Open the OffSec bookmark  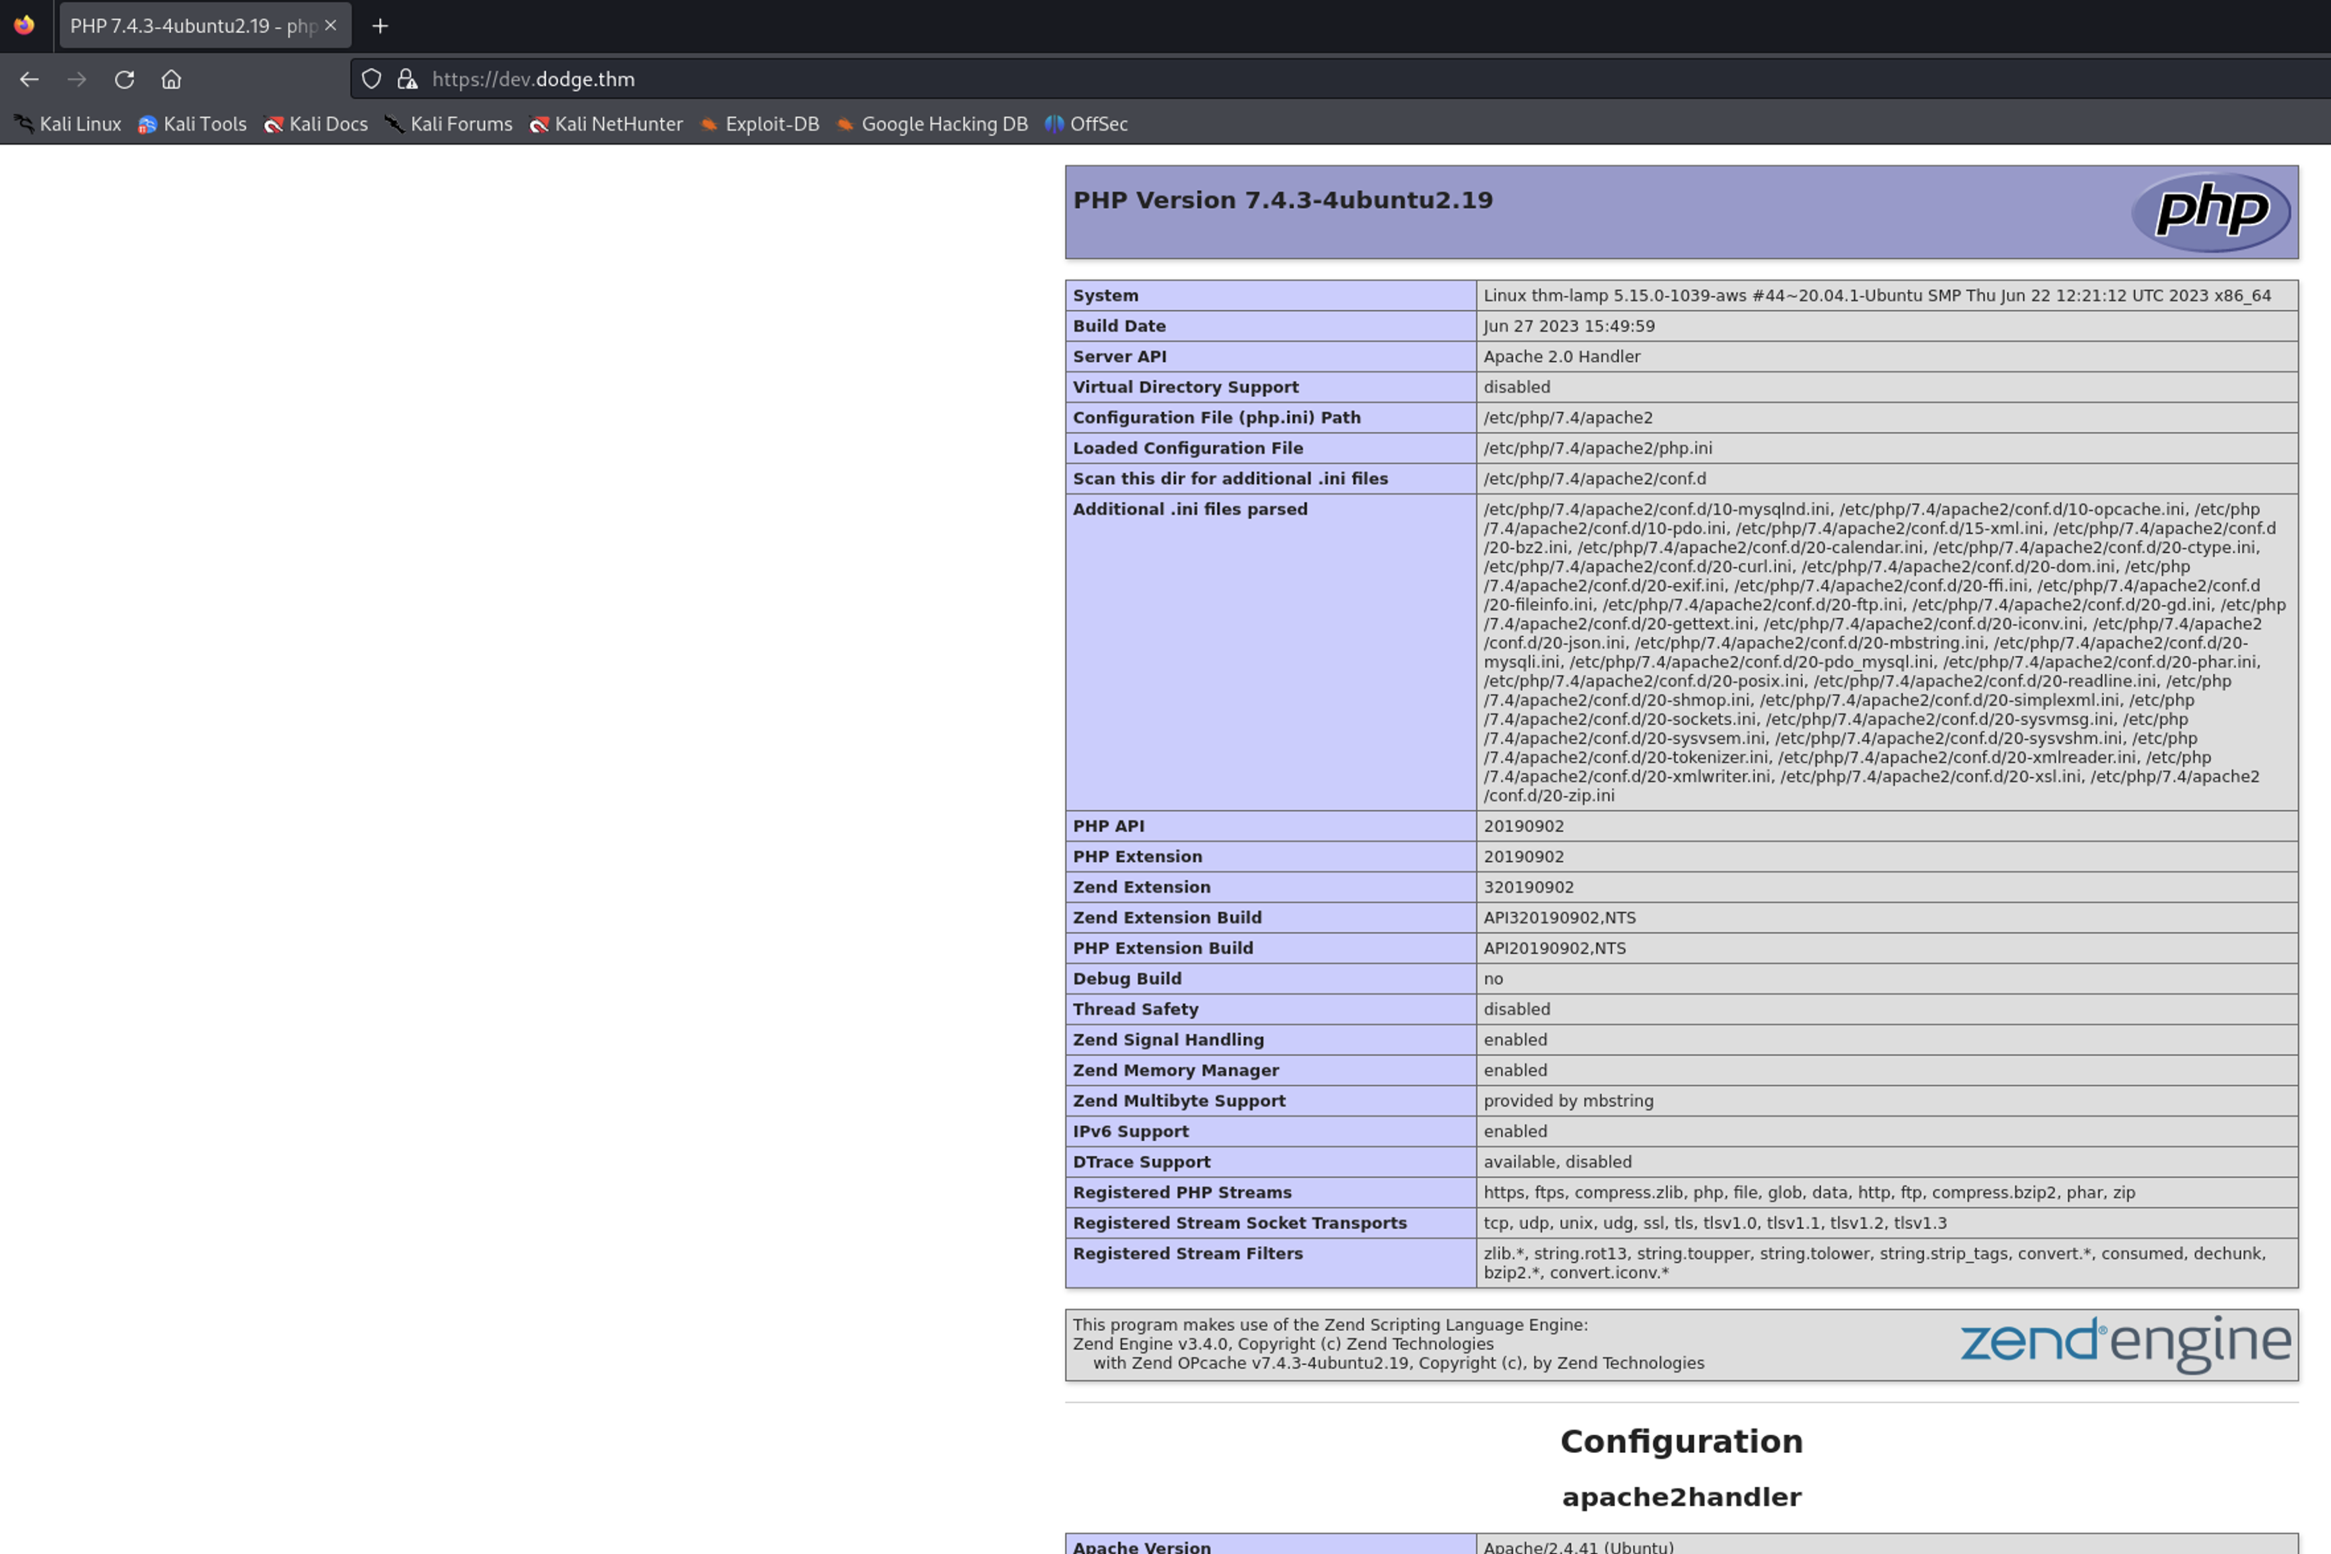pyautogui.click(x=1086, y=124)
